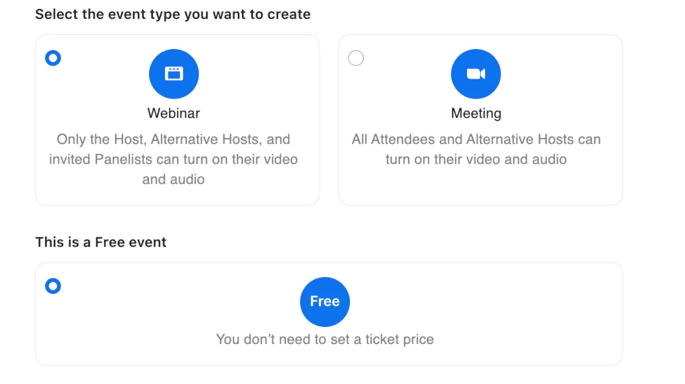This screenshot has width=685, height=384.
Task: Click "turn on their video and audio" Meeting line
Action: pos(476,159)
